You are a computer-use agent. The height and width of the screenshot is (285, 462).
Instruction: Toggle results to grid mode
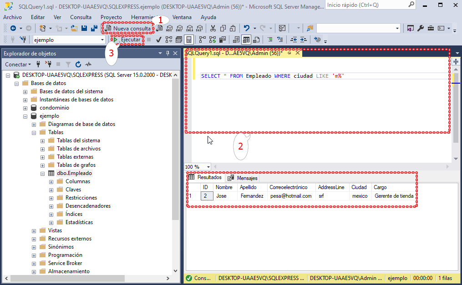[246, 40]
